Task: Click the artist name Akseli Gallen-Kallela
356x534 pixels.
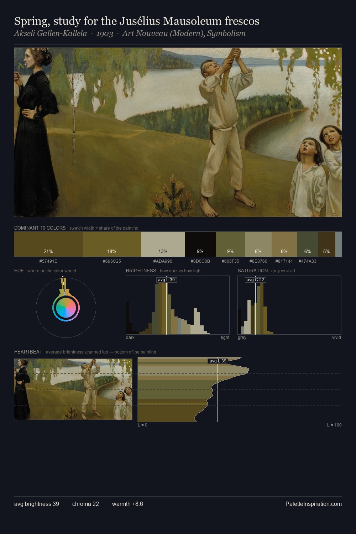Action: pos(51,33)
